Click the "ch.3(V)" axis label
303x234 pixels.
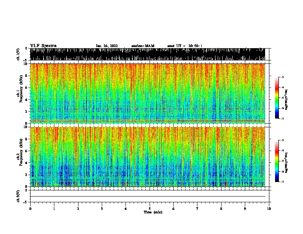(x=18, y=196)
